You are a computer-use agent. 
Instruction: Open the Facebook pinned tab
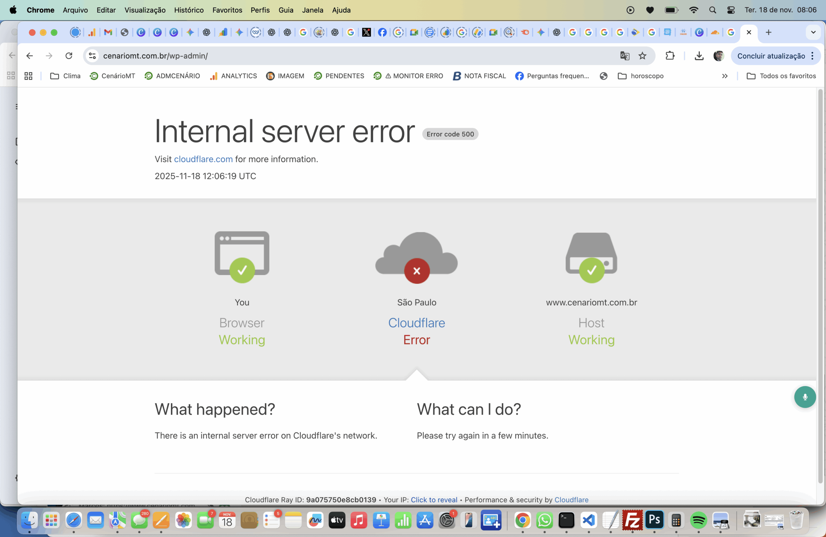pos(382,32)
